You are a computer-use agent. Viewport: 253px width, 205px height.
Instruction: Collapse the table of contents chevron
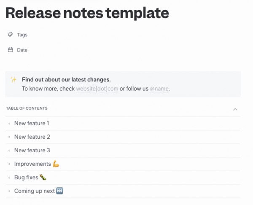coord(235,109)
